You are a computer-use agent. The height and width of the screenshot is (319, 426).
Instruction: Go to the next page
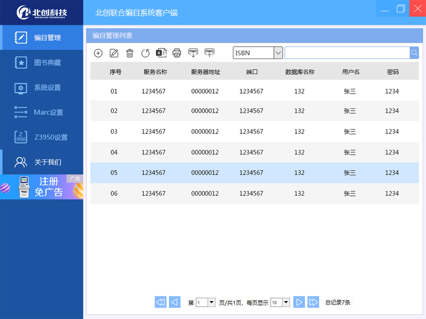[x=299, y=302]
